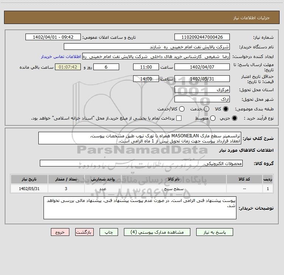Click the نام کالا column header
Viewport: 284px width, 275px height.
pyautogui.click(x=174, y=179)
